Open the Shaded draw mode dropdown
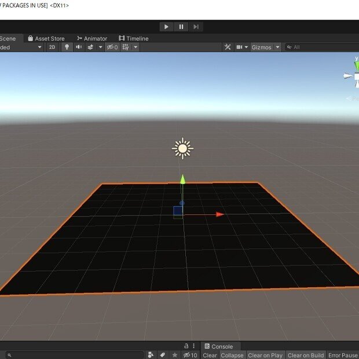 tap(21, 47)
